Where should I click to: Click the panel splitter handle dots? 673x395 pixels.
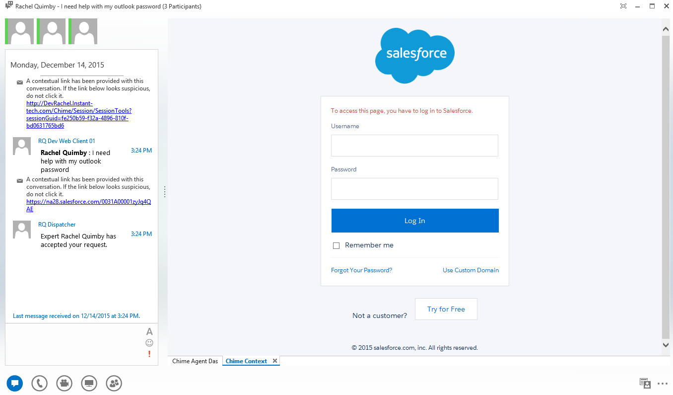[x=164, y=192]
